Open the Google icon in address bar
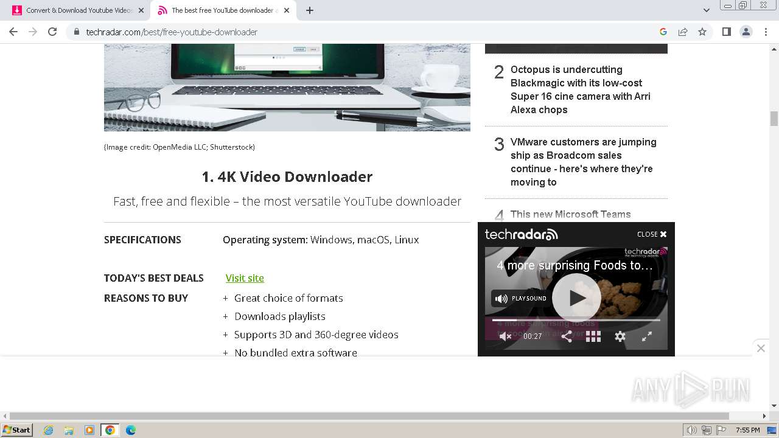779x438 pixels. [663, 32]
